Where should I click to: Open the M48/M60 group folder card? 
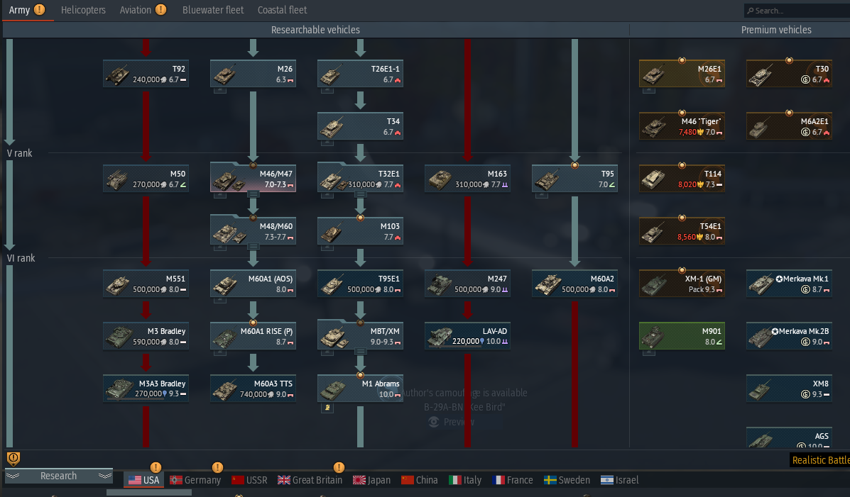[x=254, y=230]
